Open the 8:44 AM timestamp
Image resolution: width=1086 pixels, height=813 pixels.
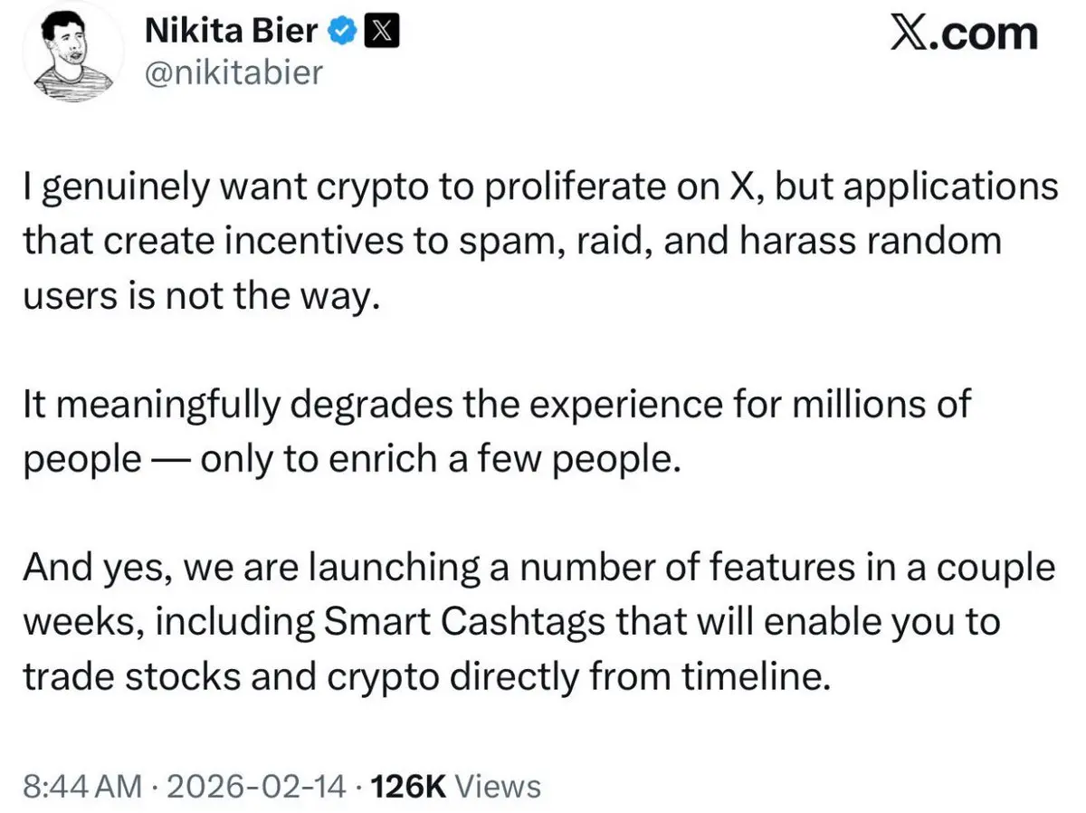(x=82, y=786)
